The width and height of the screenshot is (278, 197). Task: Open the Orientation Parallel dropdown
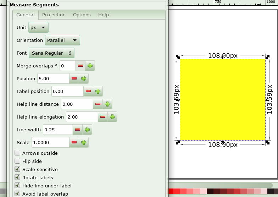pyautogui.click(x=62, y=40)
